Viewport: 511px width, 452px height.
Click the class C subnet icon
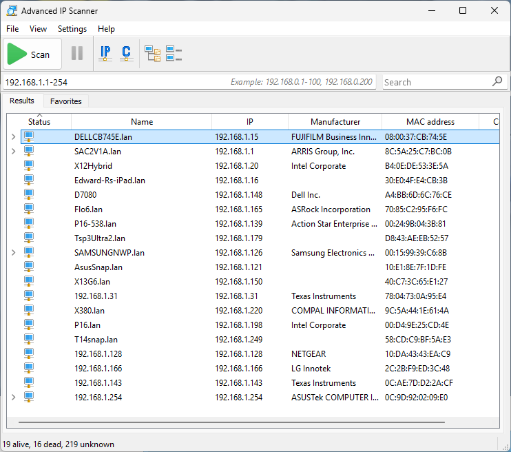point(127,54)
